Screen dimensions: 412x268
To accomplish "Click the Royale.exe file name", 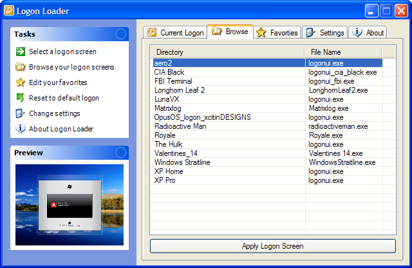I will [x=326, y=135].
